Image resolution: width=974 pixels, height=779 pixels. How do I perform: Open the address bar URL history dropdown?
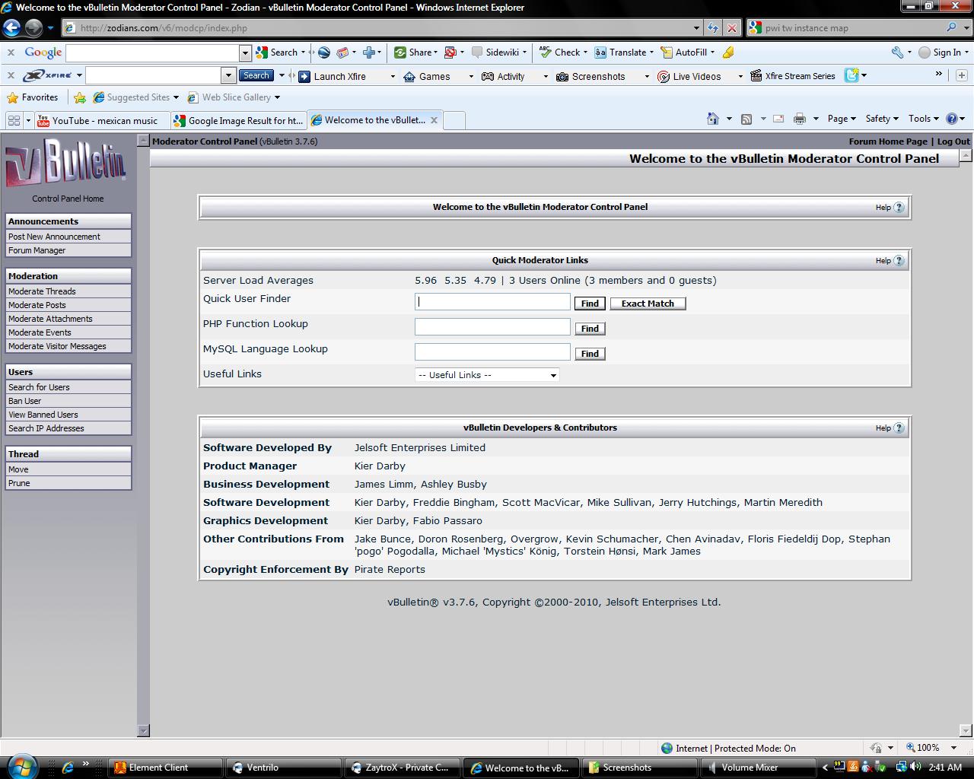click(x=696, y=28)
